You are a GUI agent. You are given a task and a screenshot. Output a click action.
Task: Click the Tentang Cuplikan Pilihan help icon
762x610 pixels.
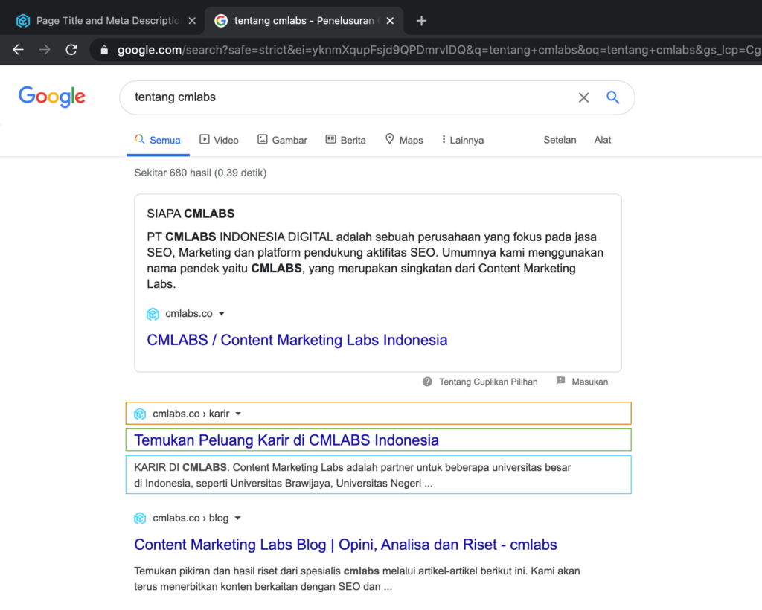(x=427, y=382)
